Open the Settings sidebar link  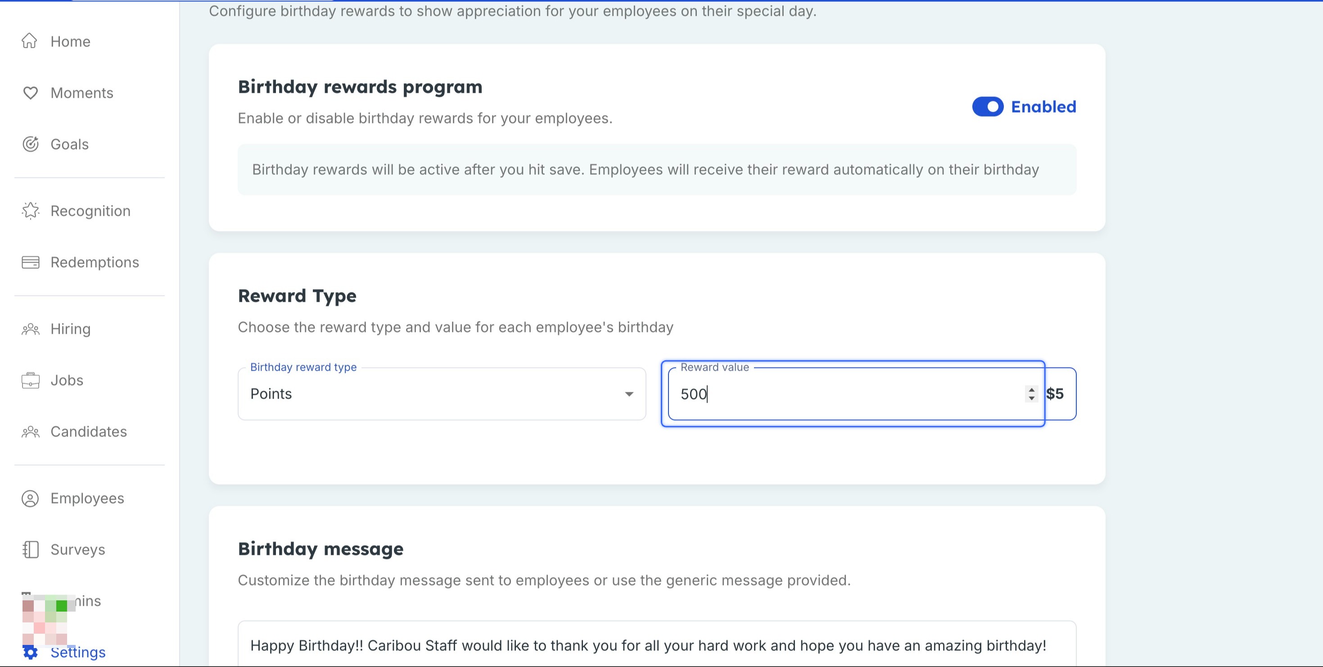pos(77,652)
